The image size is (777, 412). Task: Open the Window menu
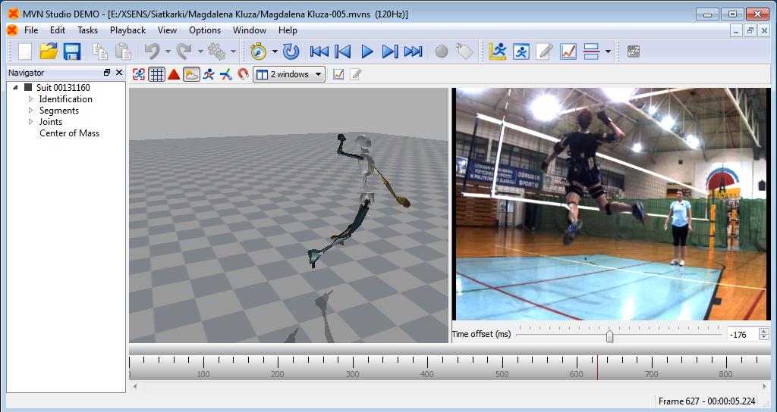250,30
